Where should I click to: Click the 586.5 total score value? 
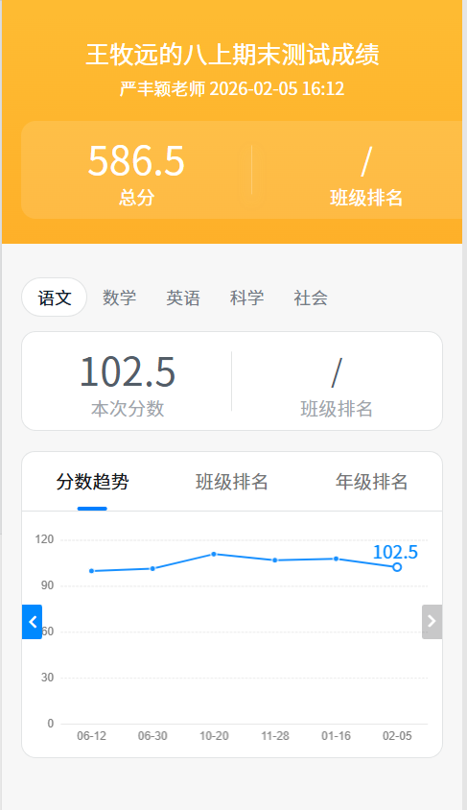pyautogui.click(x=136, y=160)
